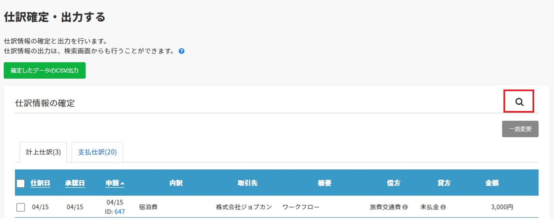Click the ワークフロー summary cell
The width and height of the screenshot is (554, 220).
[301, 207]
